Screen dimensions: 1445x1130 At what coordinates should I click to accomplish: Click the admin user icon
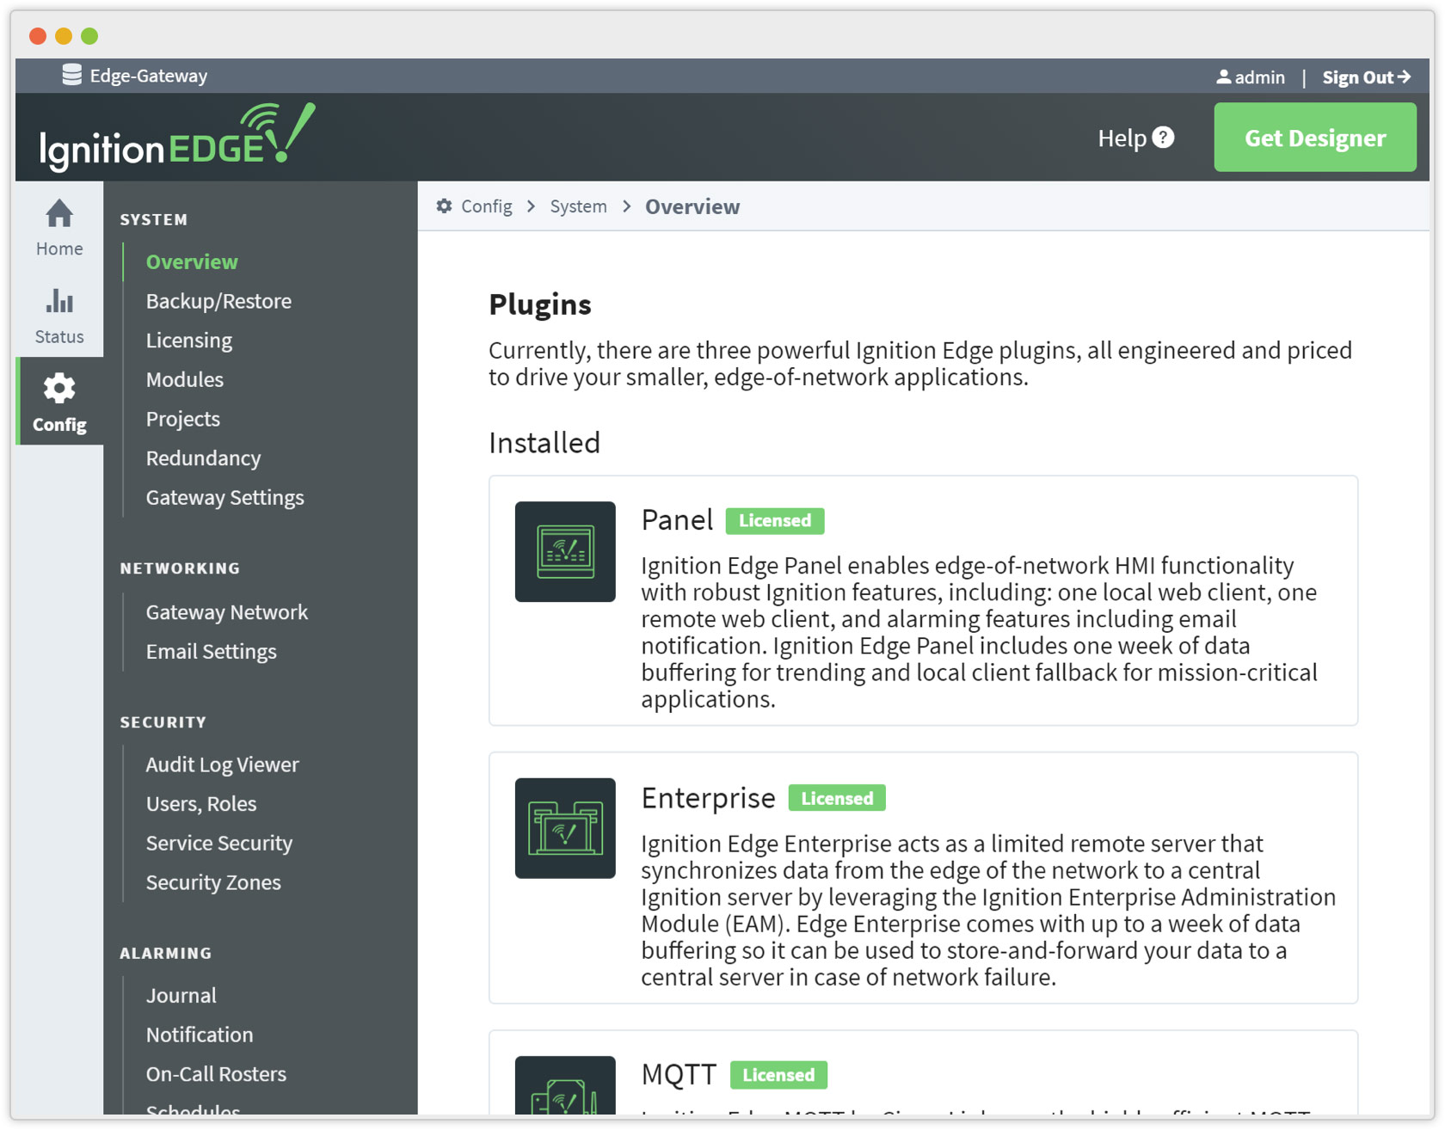(x=1223, y=77)
